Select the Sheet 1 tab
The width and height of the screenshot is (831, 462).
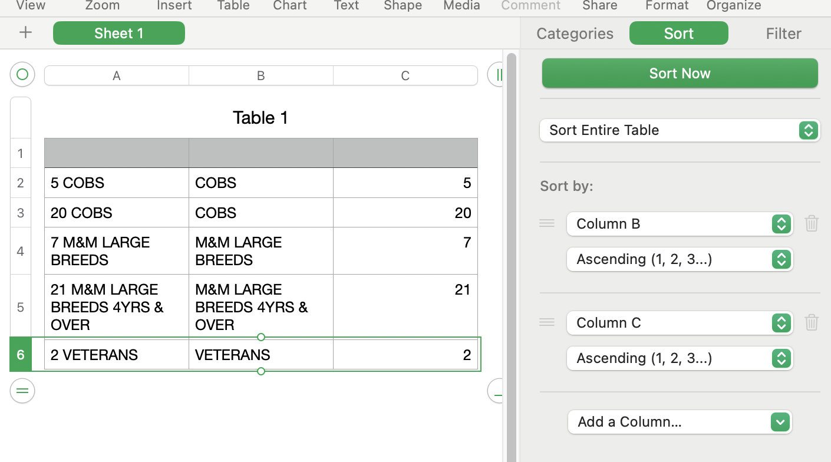pos(119,34)
